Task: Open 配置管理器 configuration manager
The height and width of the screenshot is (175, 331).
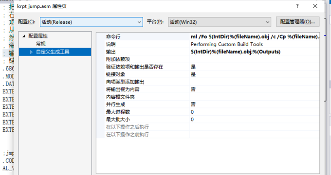Action: pos(297,22)
